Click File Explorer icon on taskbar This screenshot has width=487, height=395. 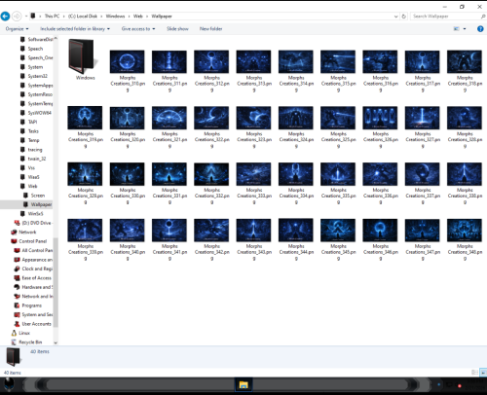pyautogui.click(x=243, y=385)
